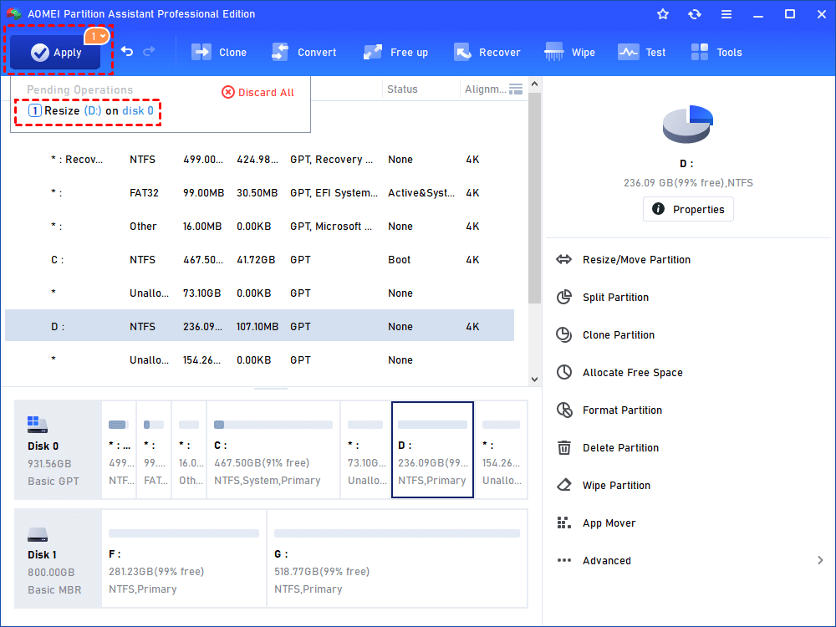
Task: Undo the last operation
Action: 127,51
